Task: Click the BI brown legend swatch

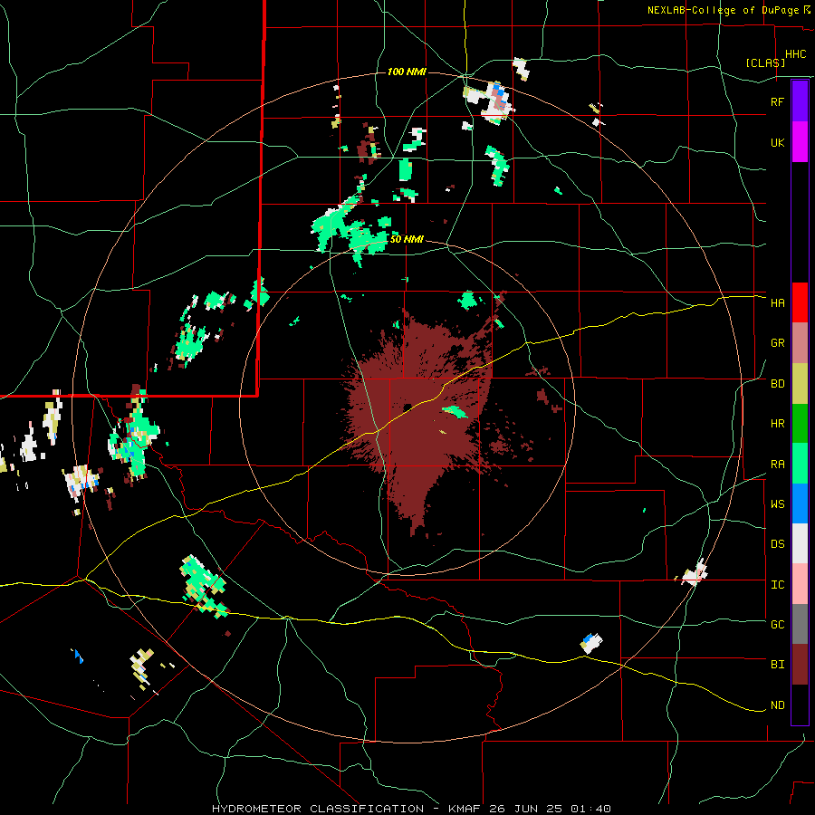Action: click(x=800, y=665)
